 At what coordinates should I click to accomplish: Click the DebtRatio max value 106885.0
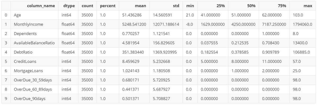point(301,52)
